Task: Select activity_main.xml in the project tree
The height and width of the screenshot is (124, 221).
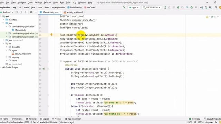Action: click(x=21, y=54)
